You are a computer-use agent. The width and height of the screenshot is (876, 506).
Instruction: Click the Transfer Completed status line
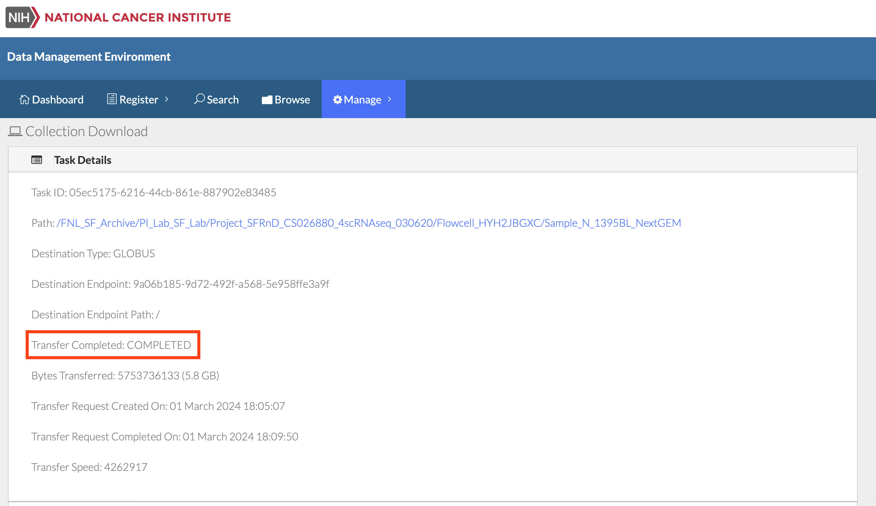(x=111, y=345)
